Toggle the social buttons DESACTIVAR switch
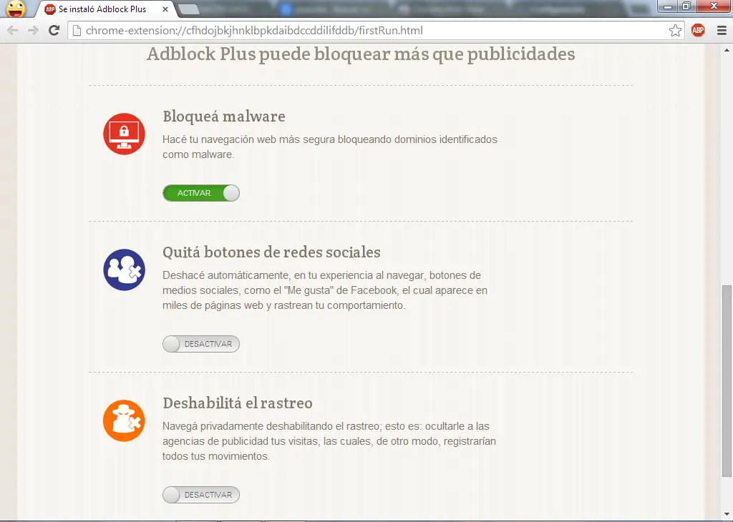 coord(201,344)
